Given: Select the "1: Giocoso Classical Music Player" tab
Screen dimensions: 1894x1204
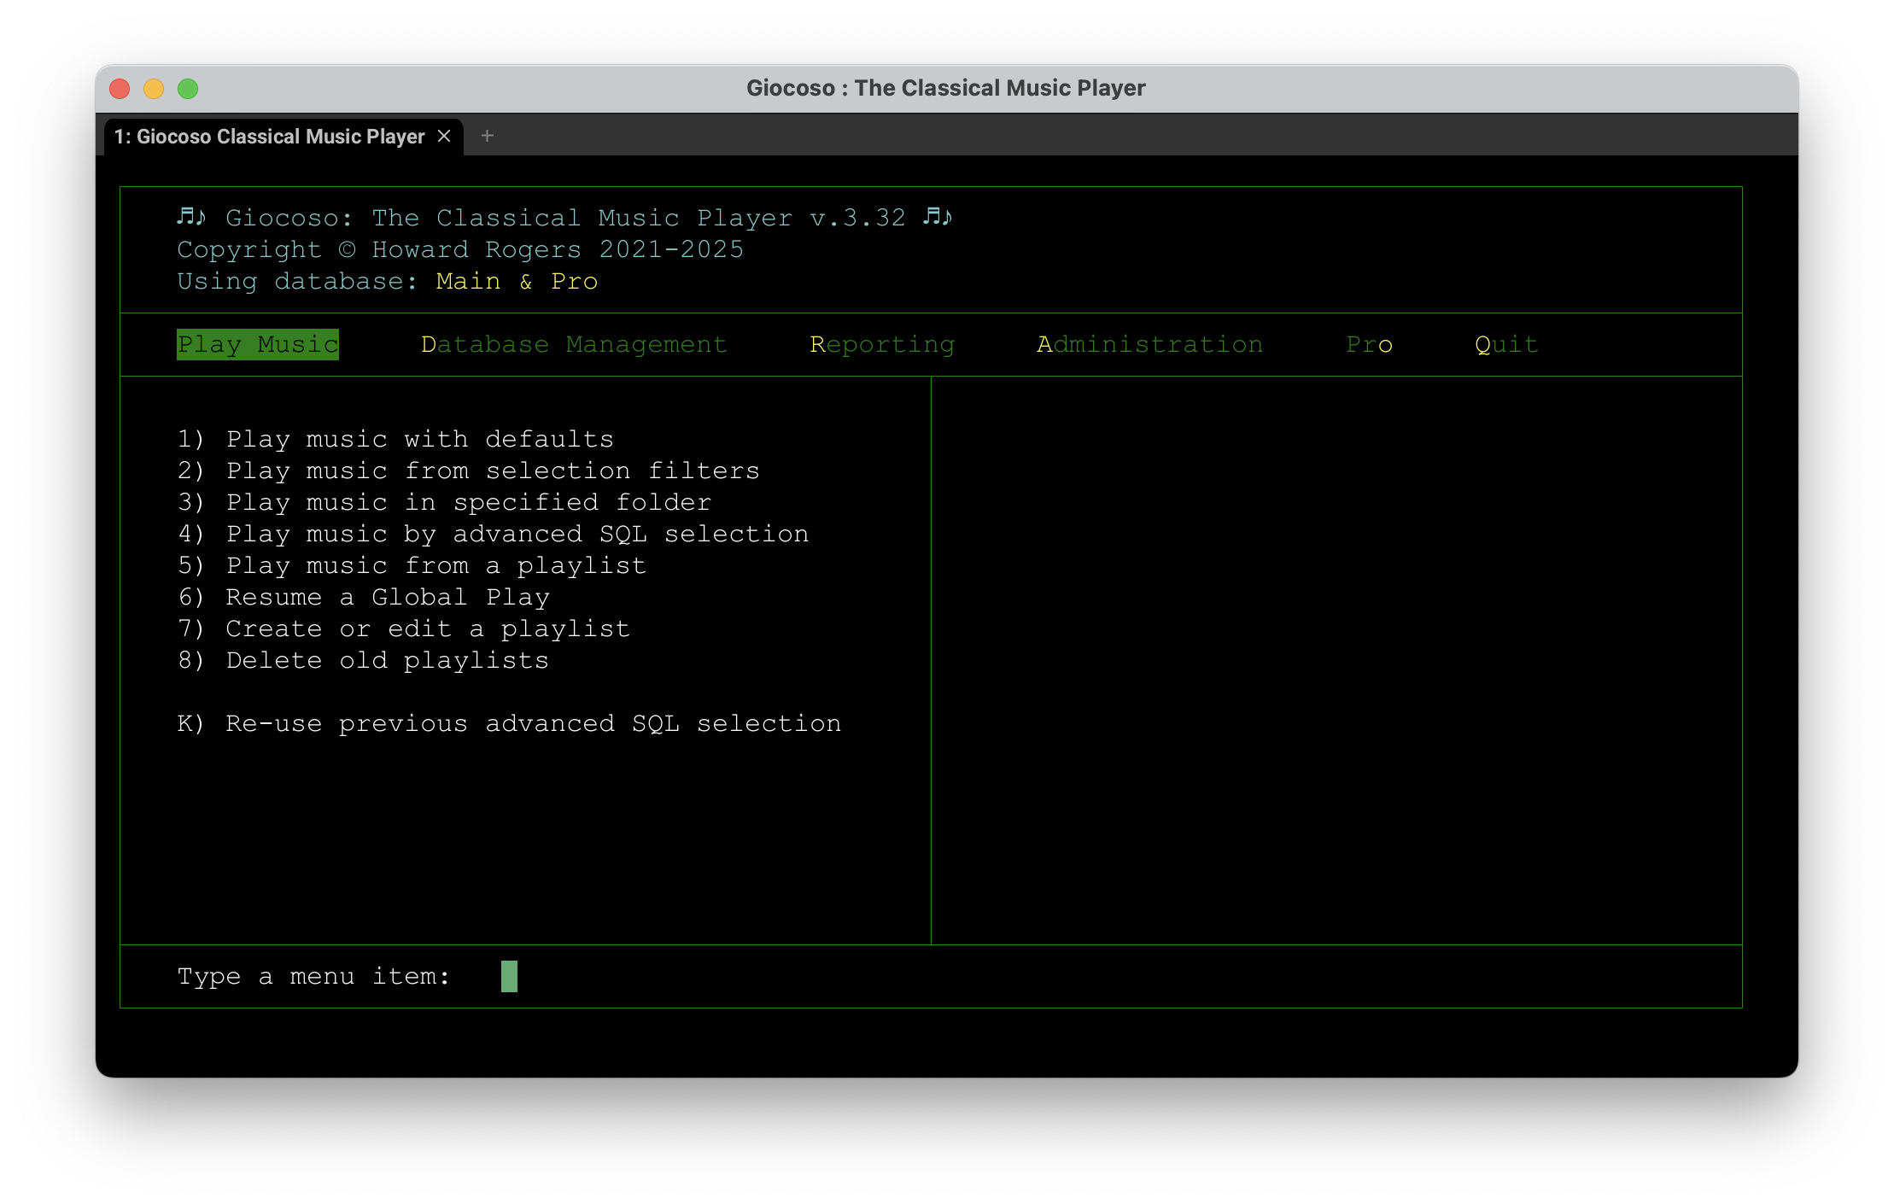Looking at the screenshot, I should point(269,136).
